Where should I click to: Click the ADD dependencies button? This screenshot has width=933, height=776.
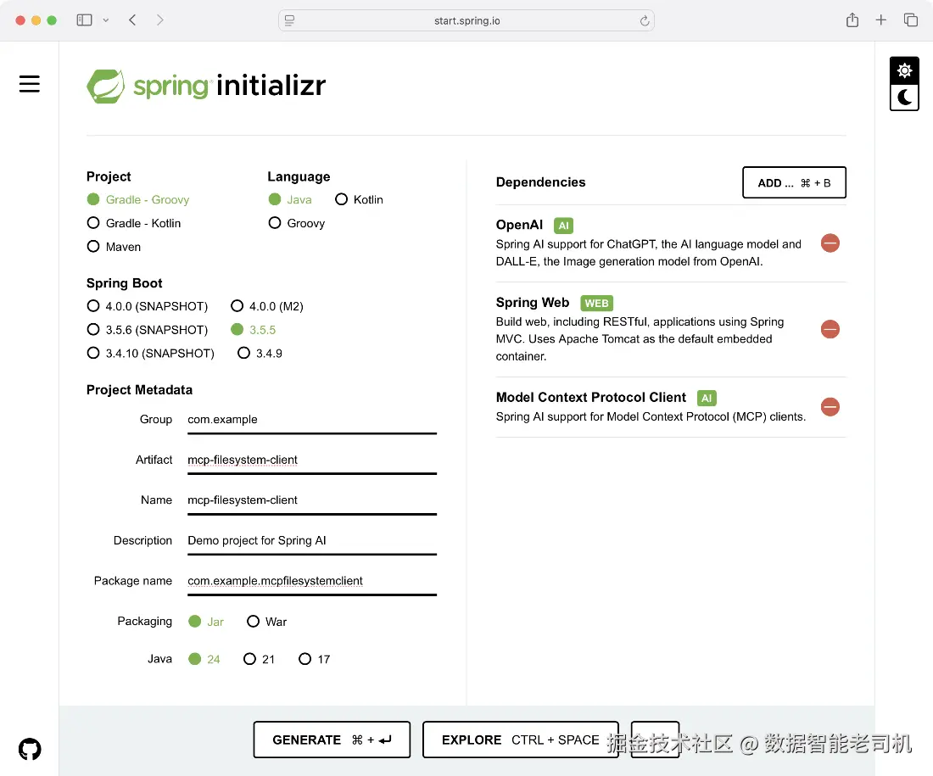[794, 182]
